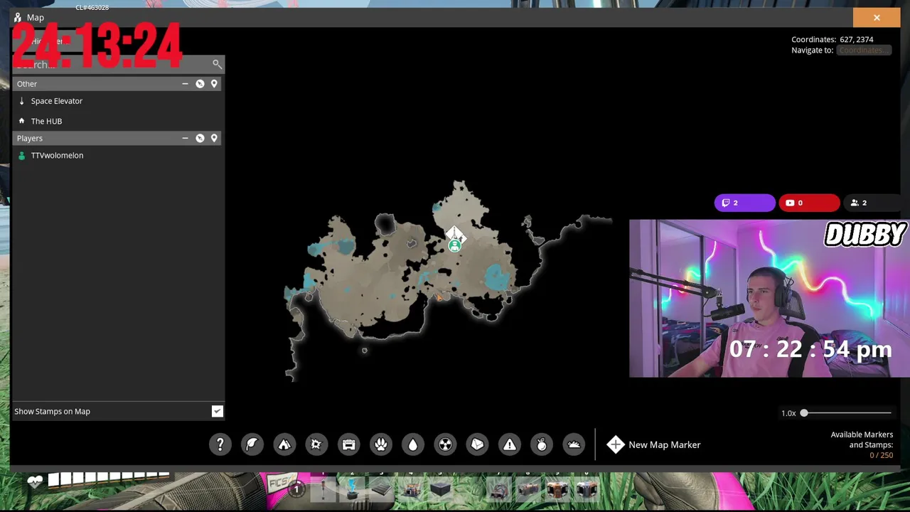Select the ore rock stamp
Viewport: 910px width, 512px height.
[x=478, y=444]
